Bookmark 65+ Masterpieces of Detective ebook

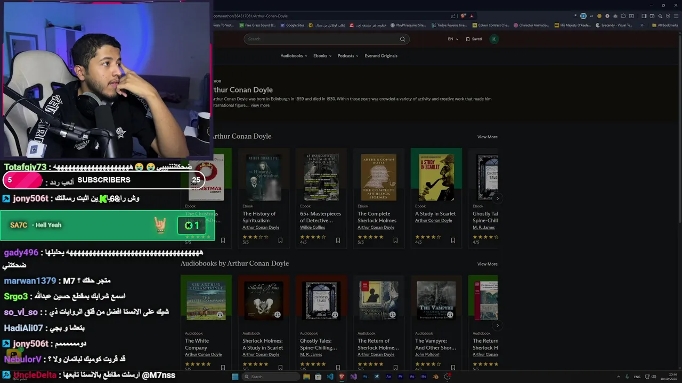pos(338,240)
